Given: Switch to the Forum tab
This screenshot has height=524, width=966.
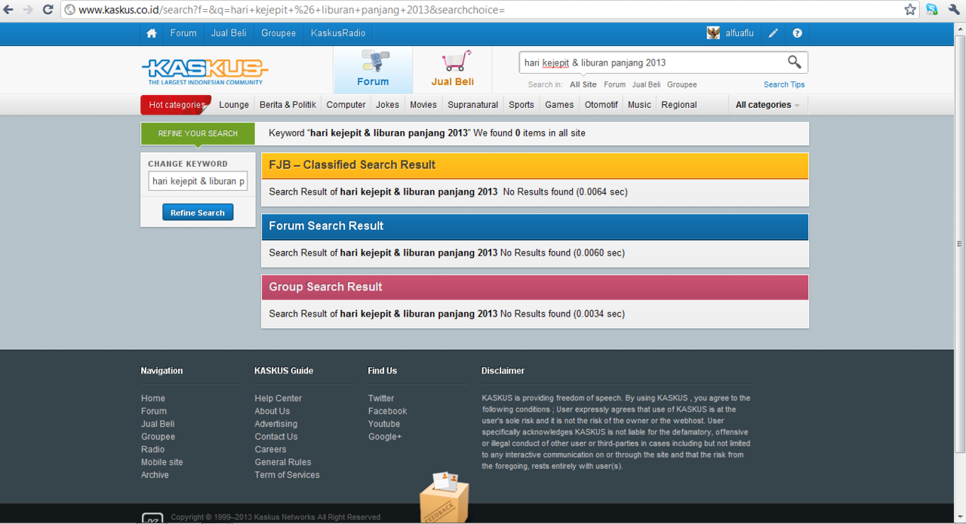Looking at the screenshot, I should pos(373,70).
